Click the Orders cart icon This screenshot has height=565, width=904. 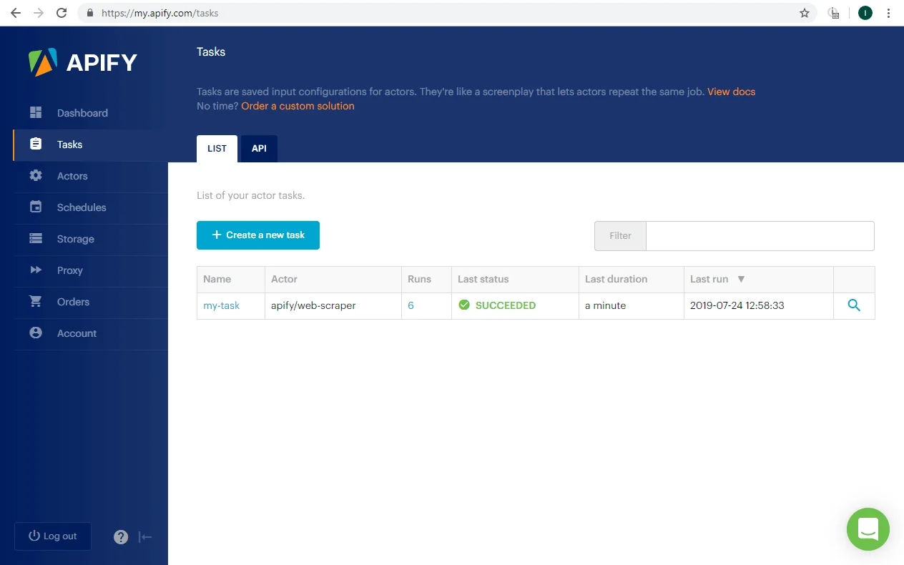[x=36, y=301]
